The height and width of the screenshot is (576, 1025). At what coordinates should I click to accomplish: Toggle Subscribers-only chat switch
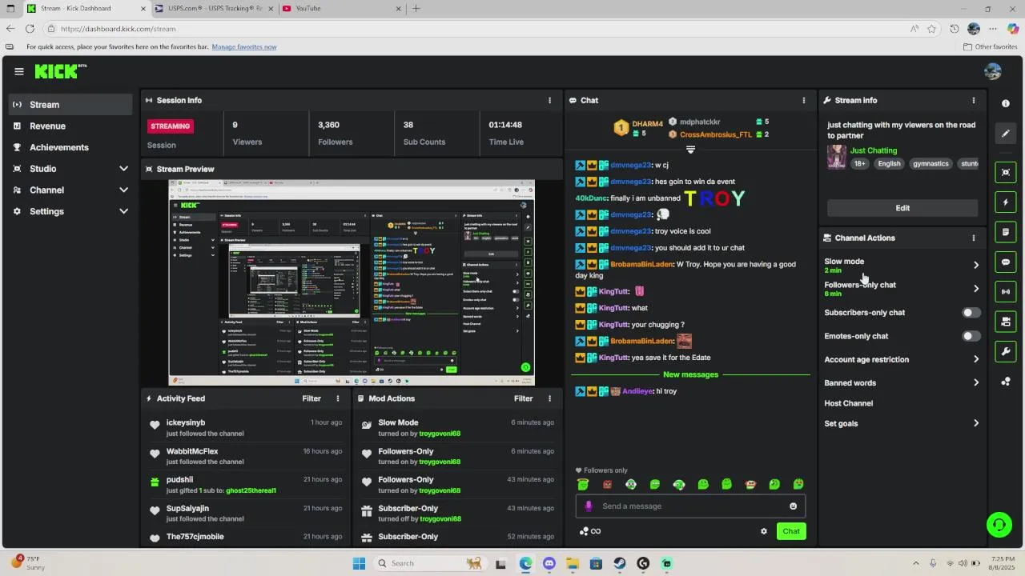(x=971, y=313)
